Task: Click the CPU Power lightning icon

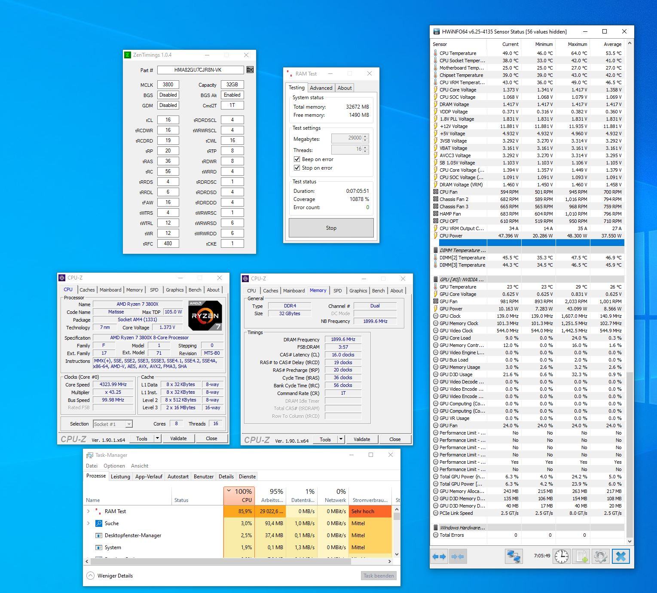Action: 435,236
